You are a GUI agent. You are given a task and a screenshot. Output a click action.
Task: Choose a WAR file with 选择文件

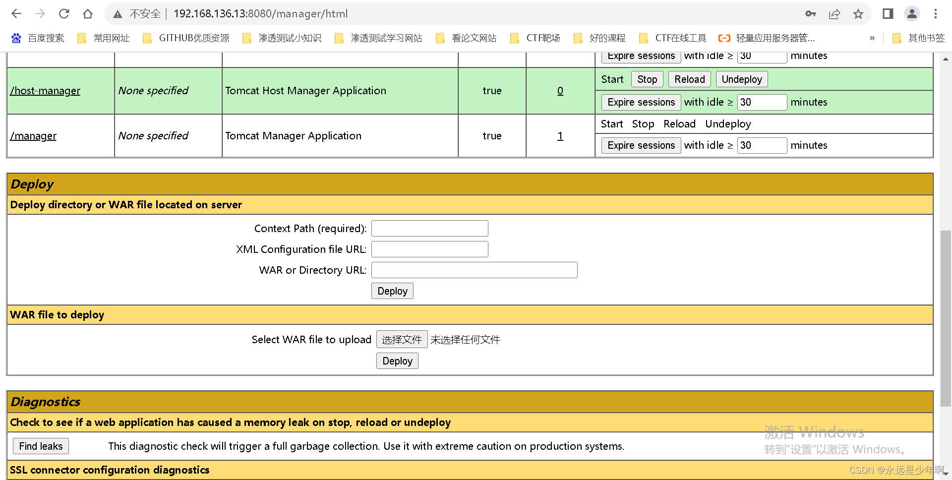pyautogui.click(x=402, y=340)
